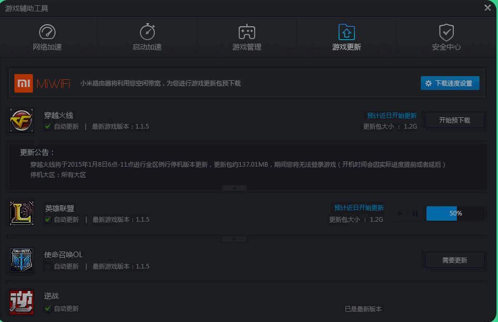Expand the 英雄联盟 update details

click(235, 239)
